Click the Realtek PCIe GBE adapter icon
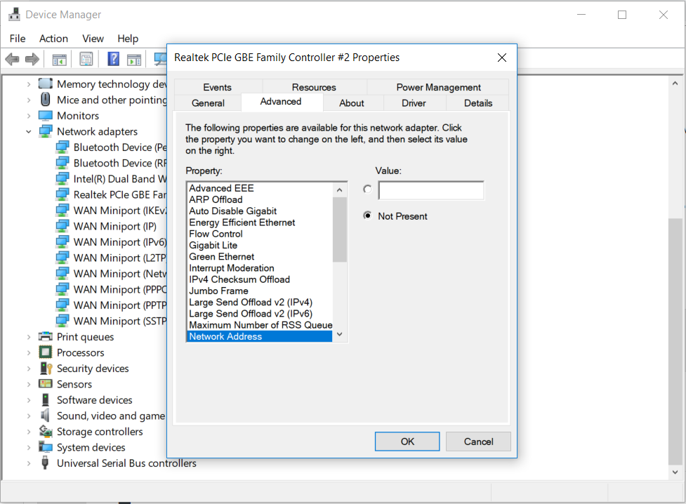This screenshot has width=686, height=504. click(x=62, y=194)
